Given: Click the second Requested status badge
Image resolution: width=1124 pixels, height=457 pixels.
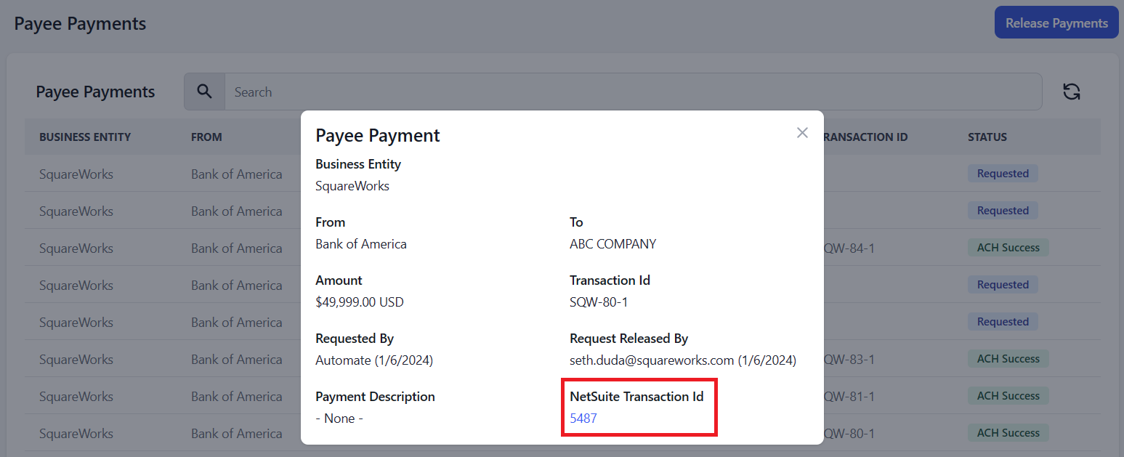Looking at the screenshot, I should [1003, 211].
